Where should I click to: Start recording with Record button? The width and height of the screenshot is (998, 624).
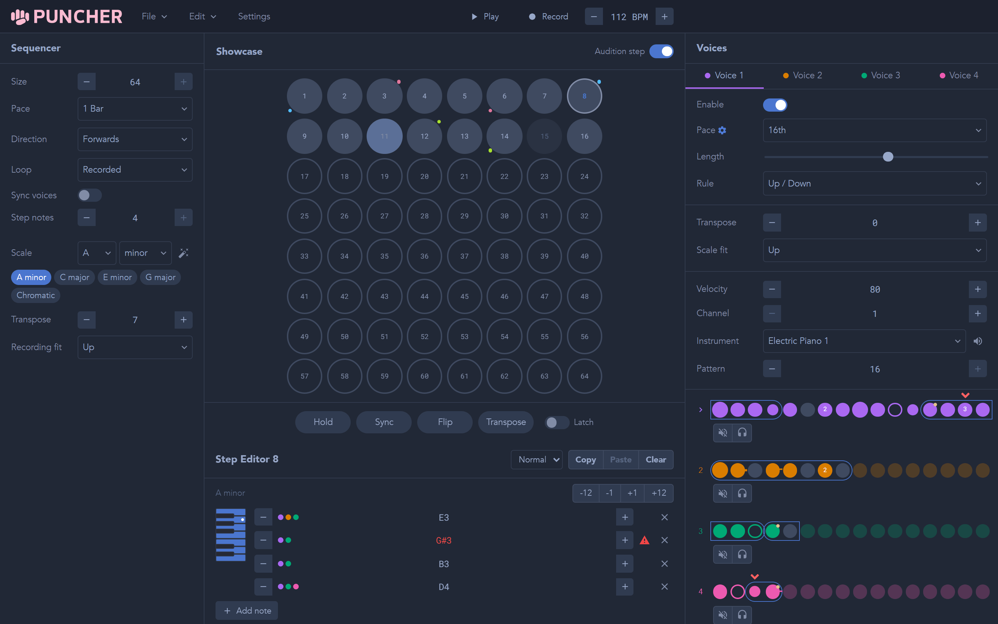click(549, 17)
